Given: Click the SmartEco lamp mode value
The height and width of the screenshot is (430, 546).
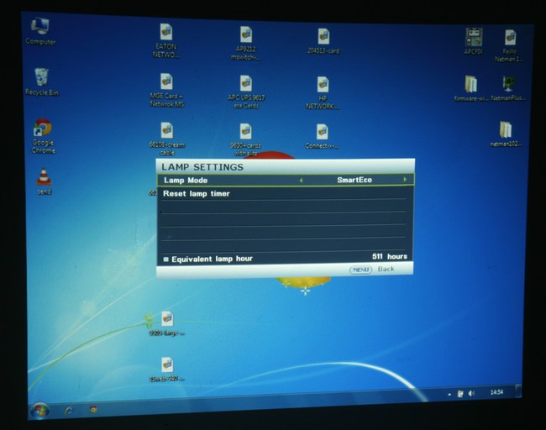Looking at the screenshot, I should point(354,180).
